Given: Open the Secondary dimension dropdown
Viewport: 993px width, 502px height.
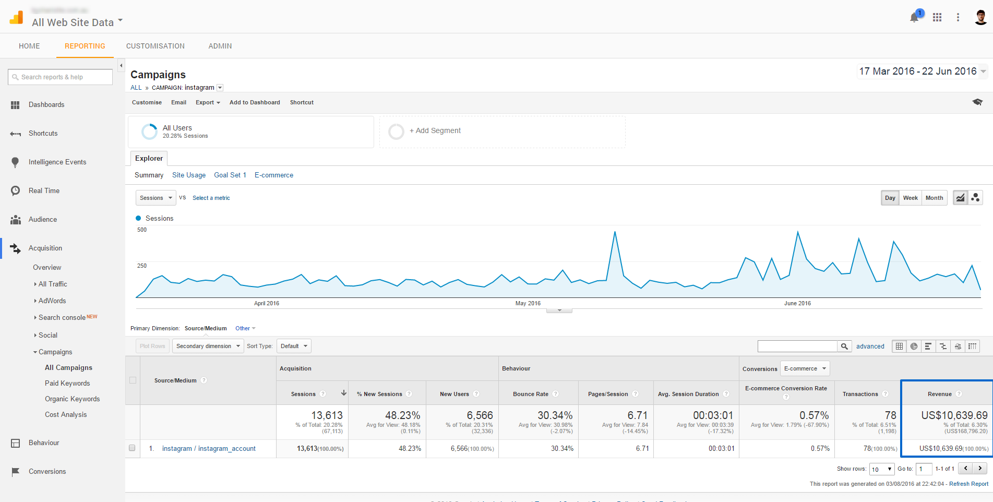Looking at the screenshot, I should (x=208, y=346).
